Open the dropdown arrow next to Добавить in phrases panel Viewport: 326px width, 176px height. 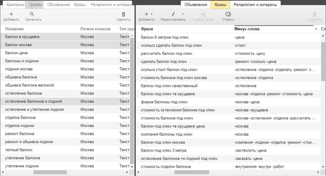click(152, 14)
